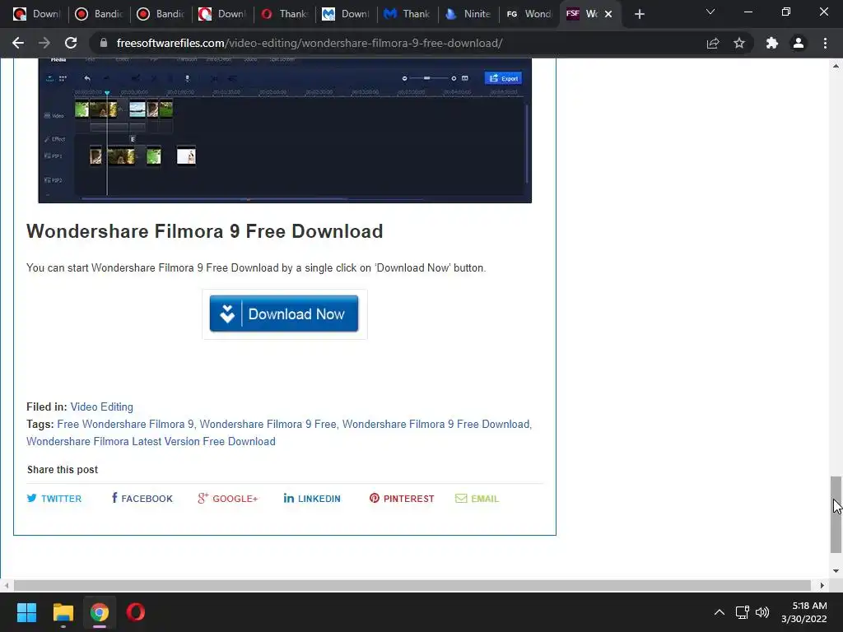Viewport: 843px width, 632px height.
Task: Open the Wondershare Filmora 9 Free Download tag
Action: click(435, 424)
